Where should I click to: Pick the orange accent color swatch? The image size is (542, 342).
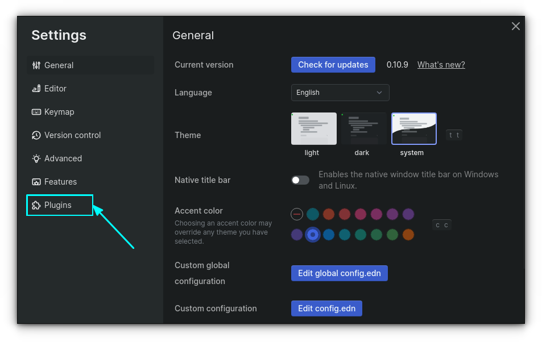(408, 235)
